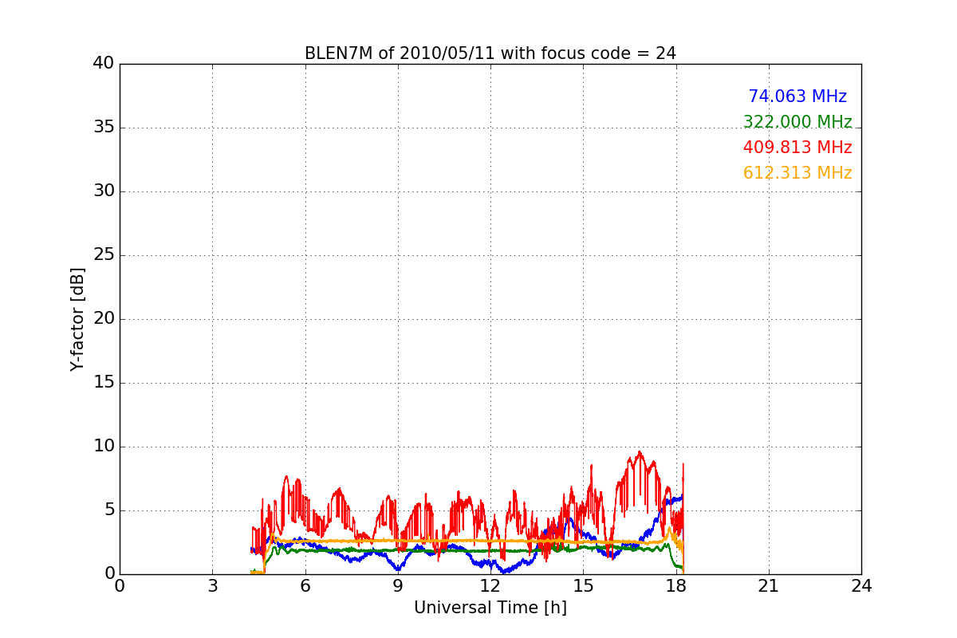Click the x-axis tick label 21
The height and width of the screenshot is (638, 957).
(769, 586)
